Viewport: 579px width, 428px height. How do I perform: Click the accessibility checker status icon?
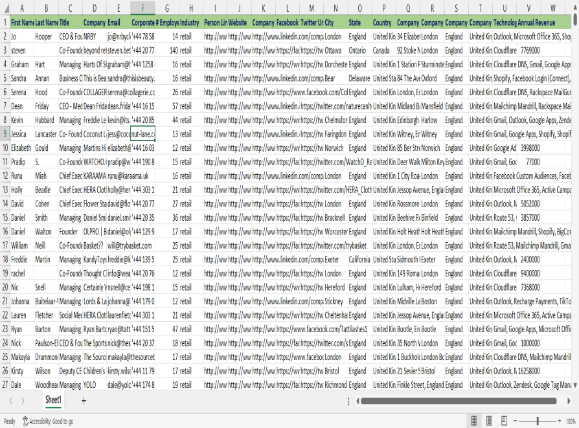[25, 422]
